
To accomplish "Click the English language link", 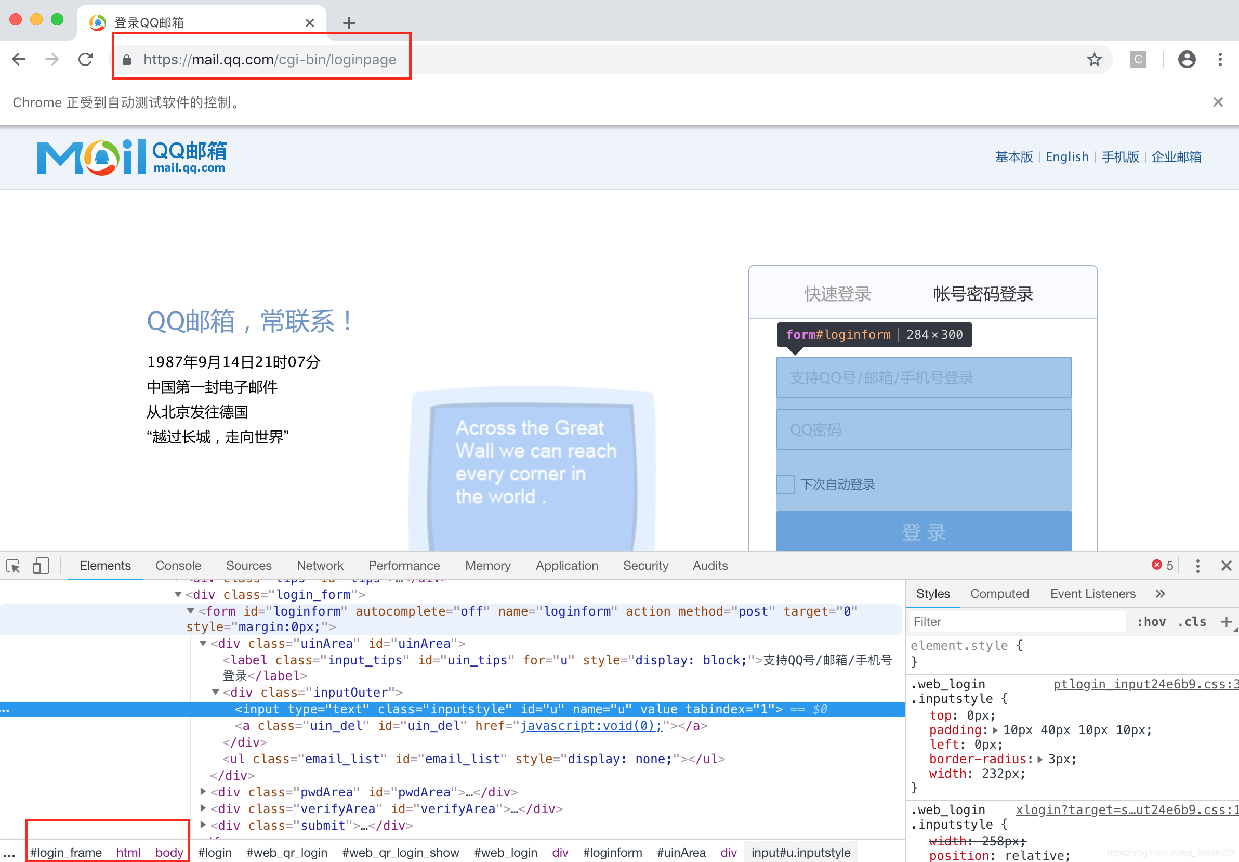I will (x=1067, y=157).
